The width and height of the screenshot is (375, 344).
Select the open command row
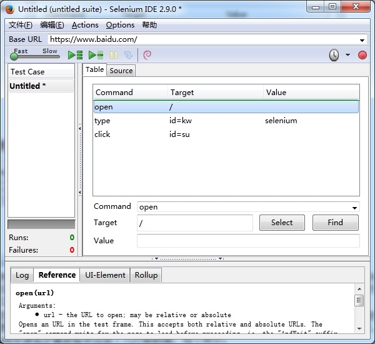pyautogui.click(x=226, y=107)
